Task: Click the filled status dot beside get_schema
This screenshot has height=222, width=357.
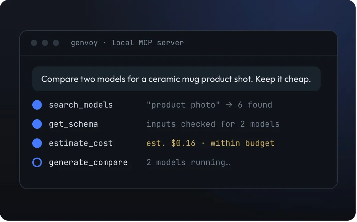Action: point(37,124)
